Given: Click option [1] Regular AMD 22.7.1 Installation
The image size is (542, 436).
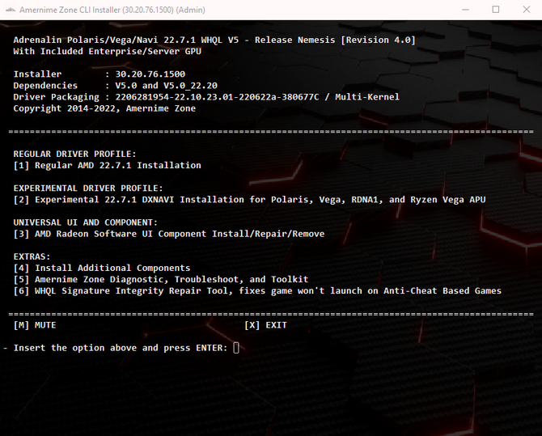Looking at the screenshot, I should [107, 165].
